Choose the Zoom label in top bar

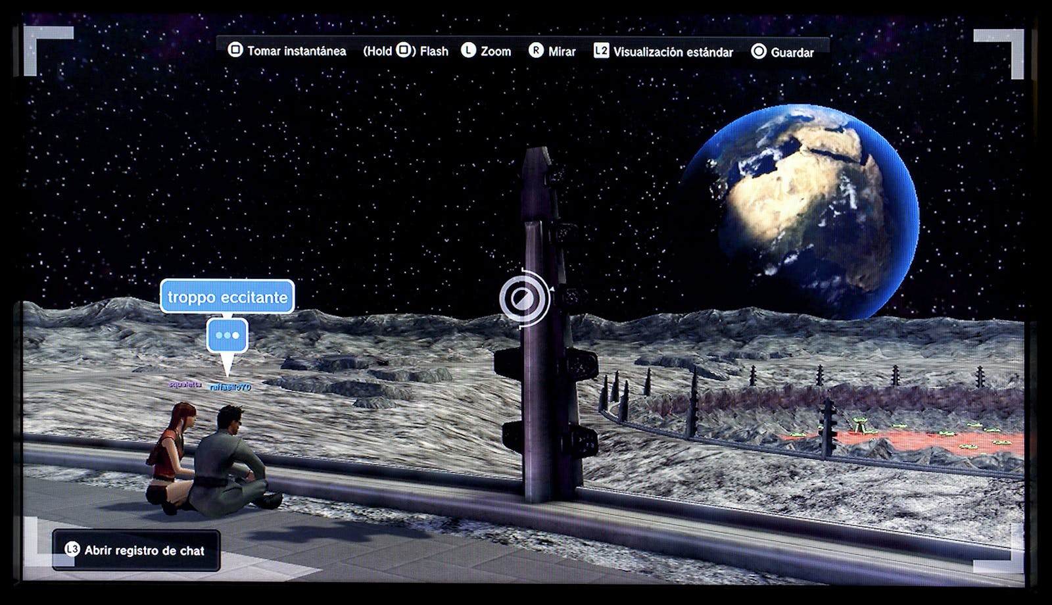(x=496, y=51)
